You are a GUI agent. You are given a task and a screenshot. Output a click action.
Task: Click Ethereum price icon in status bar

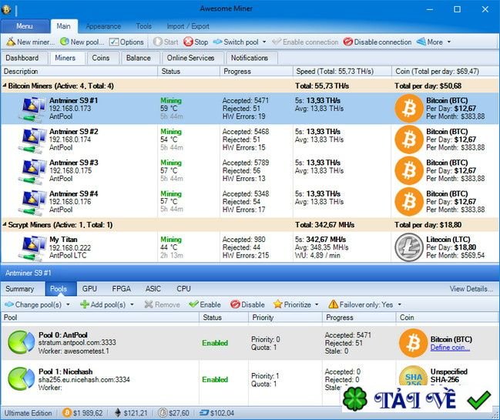(118, 413)
